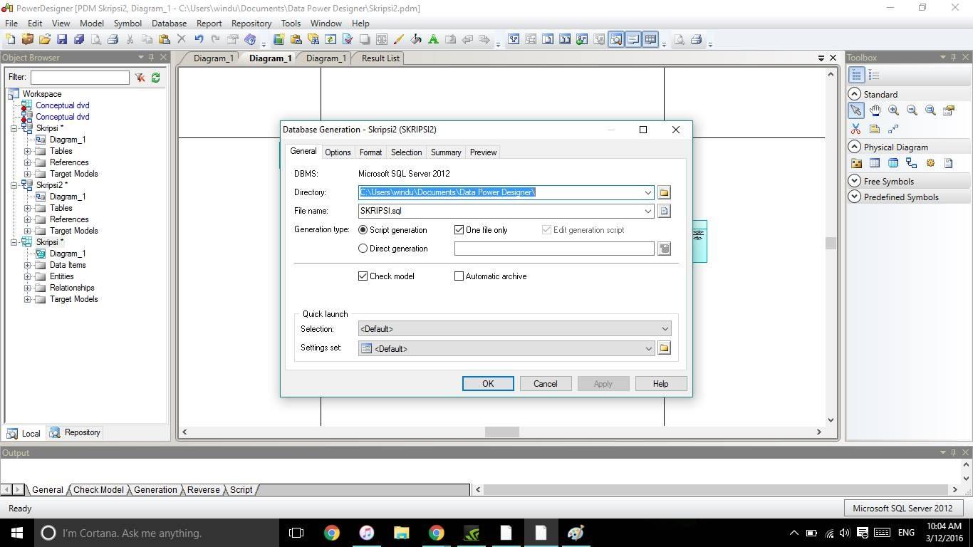Click the New Model toolbar icon
Image resolution: width=973 pixels, height=547 pixels.
coord(11,40)
